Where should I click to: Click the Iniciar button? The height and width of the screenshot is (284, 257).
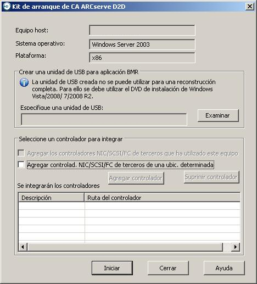click(112, 268)
